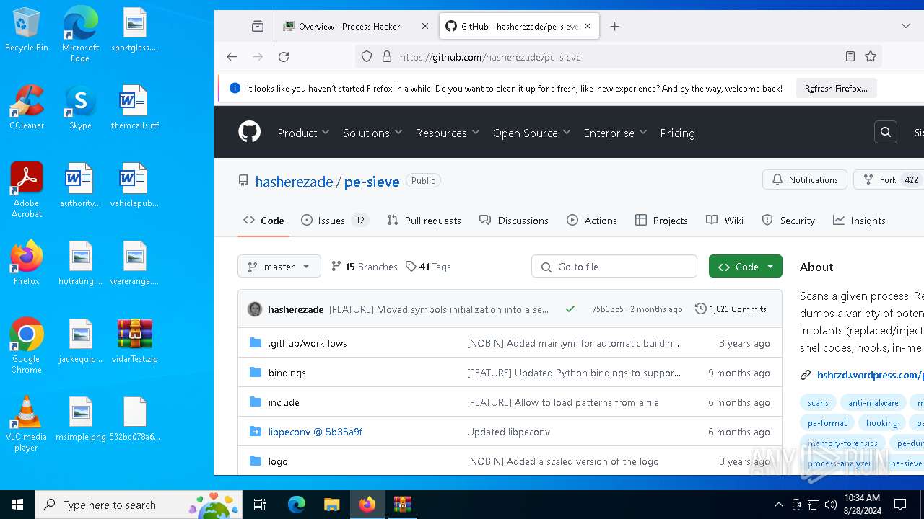Open the volume speaker tray icon
Screen dimensions: 924x519
[830, 505]
